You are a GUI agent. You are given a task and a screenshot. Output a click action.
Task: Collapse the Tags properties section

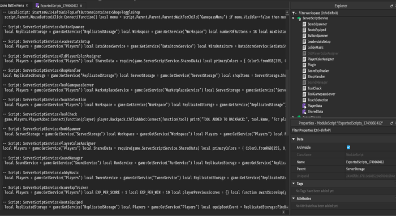[294, 183]
